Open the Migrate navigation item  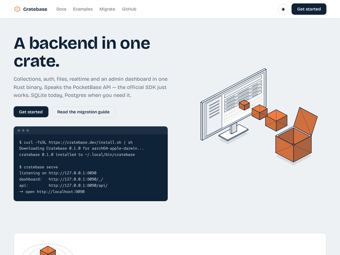pyautogui.click(x=107, y=9)
